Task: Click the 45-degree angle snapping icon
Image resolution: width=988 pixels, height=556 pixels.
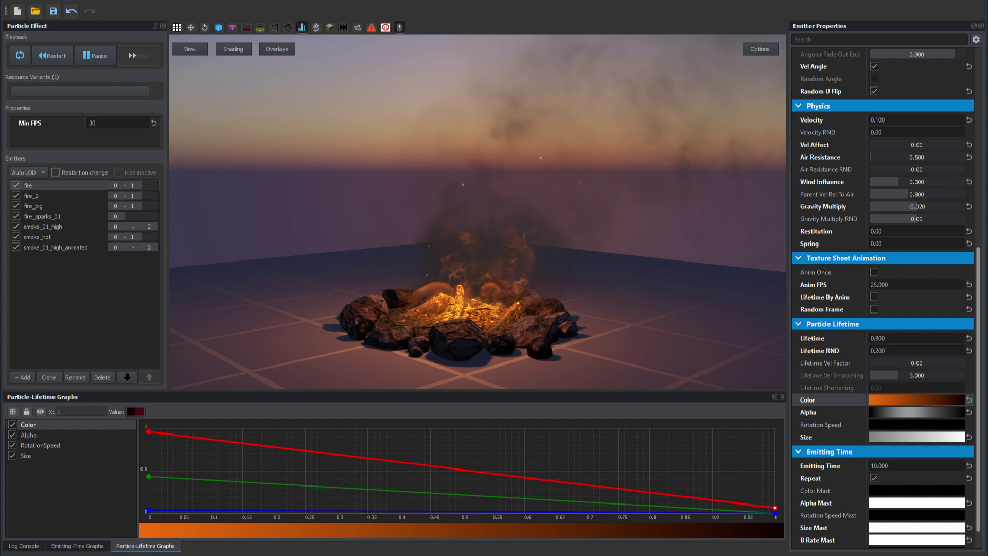Action: tap(288, 27)
